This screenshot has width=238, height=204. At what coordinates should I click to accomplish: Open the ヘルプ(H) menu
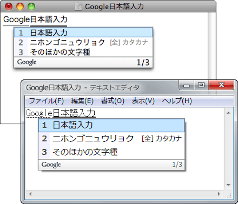[177, 101]
